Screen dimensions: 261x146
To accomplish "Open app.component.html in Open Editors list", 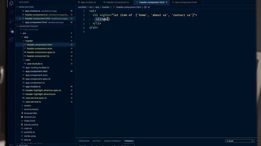I will pos(45,22).
